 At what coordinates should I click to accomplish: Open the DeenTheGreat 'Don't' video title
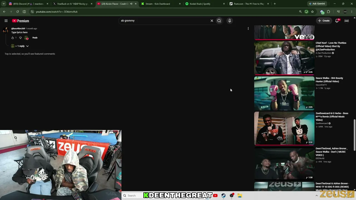click(332, 152)
